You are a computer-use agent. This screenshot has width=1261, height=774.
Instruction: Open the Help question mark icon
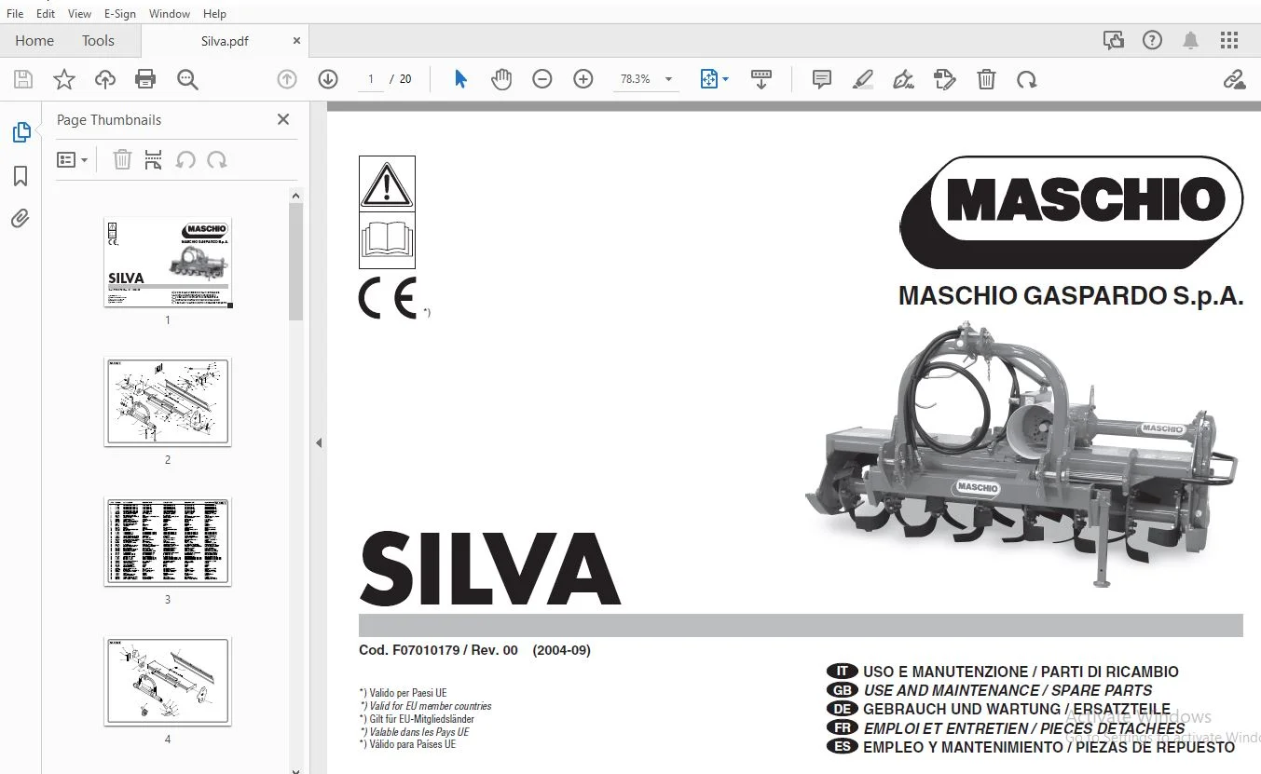tap(1153, 40)
